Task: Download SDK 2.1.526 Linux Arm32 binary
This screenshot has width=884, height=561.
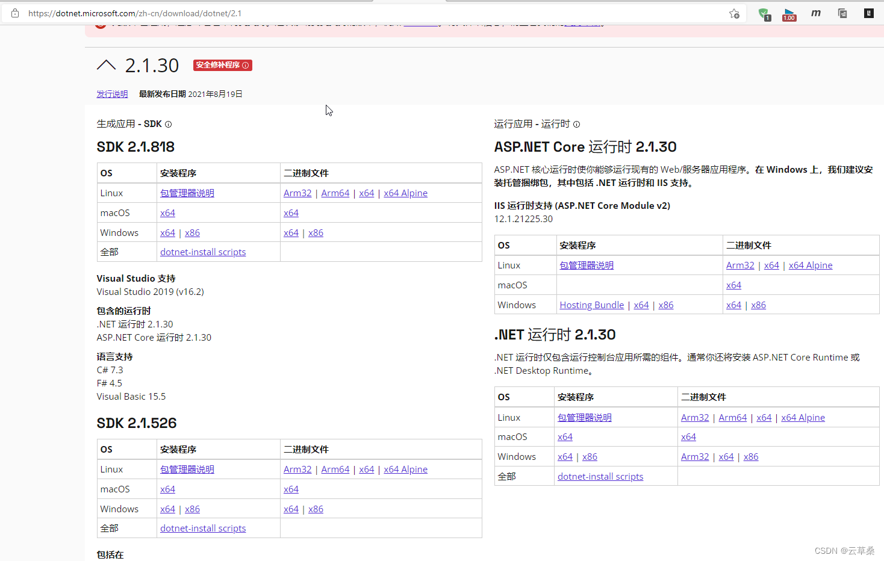Action: click(x=297, y=470)
